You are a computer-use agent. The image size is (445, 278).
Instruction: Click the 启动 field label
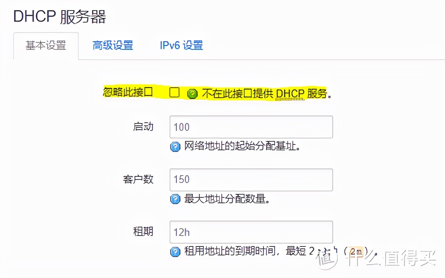(x=143, y=127)
